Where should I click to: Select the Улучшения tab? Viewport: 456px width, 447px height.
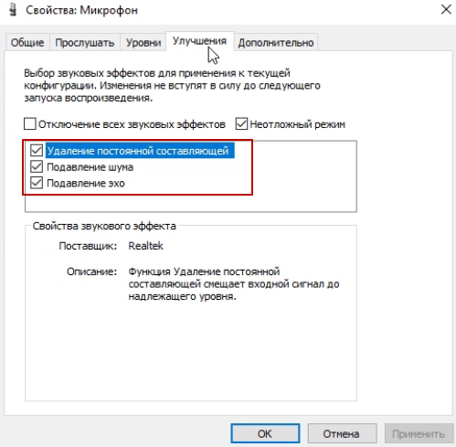pyautogui.click(x=199, y=41)
